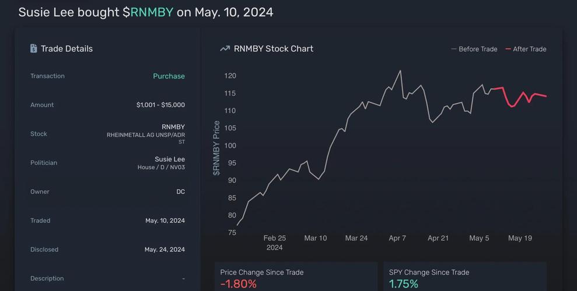The height and width of the screenshot is (291, 577).
Task: Click the chart's highest peak near Apr 7
Action: click(x=400, y=71)
